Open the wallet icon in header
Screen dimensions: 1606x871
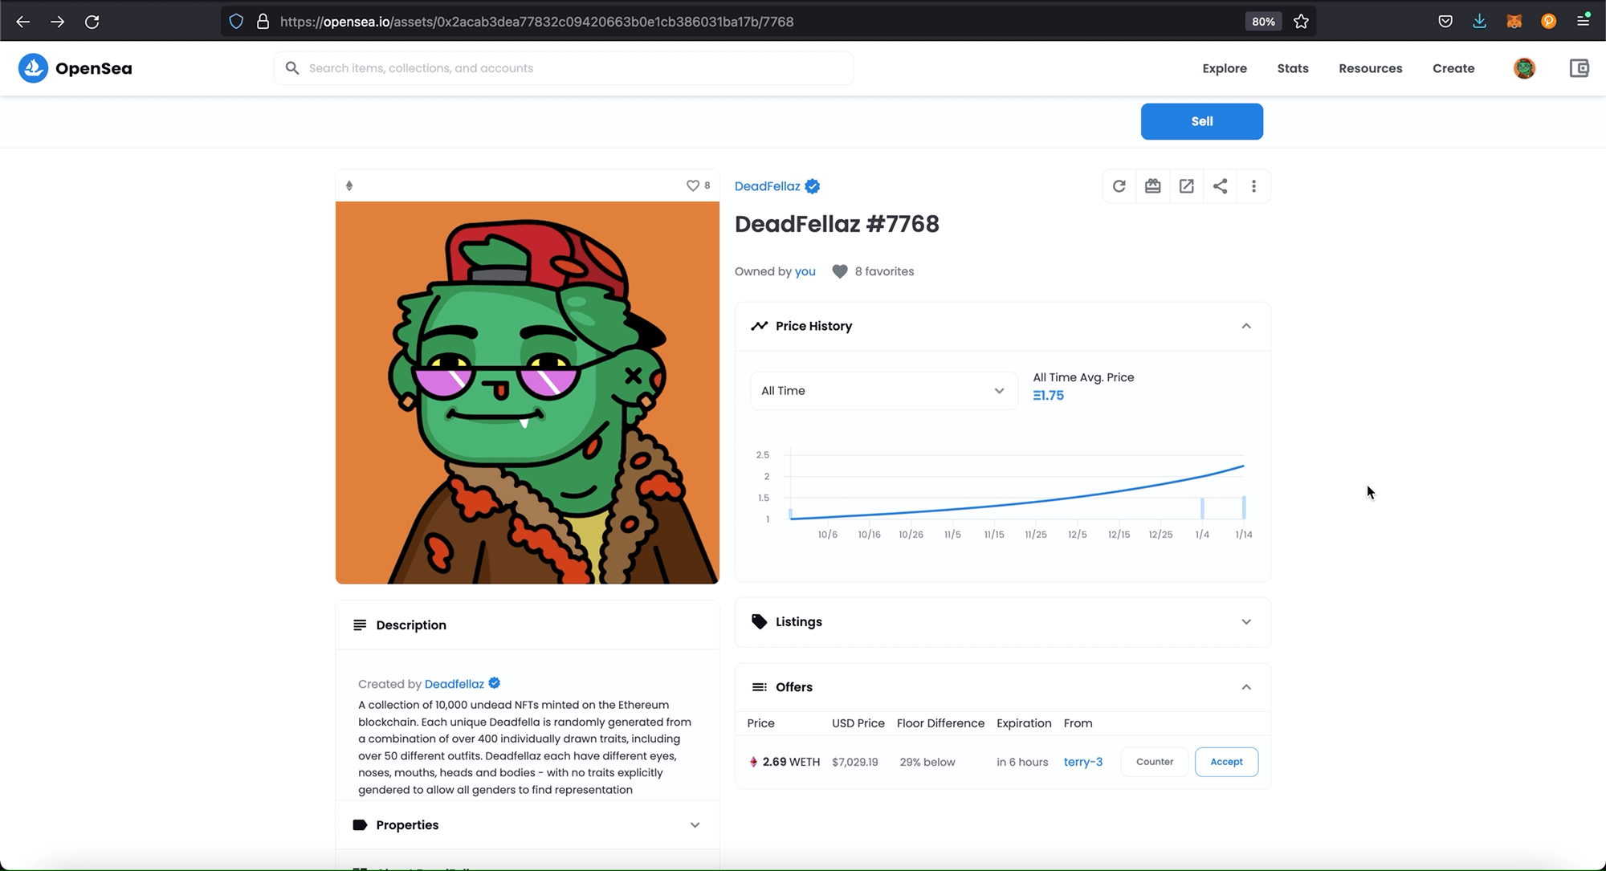coord(1579,68)
